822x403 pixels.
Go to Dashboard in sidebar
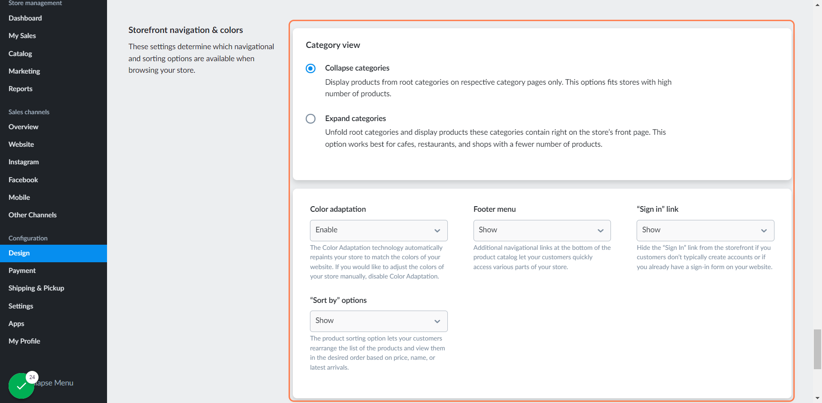click(25, 18)
